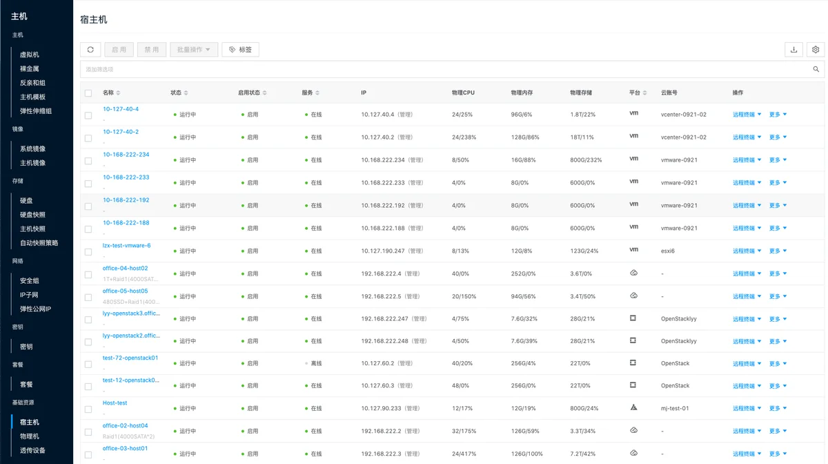Open host link 10-168-222-233
Screen dimensions: 828x464
(126, 177)
